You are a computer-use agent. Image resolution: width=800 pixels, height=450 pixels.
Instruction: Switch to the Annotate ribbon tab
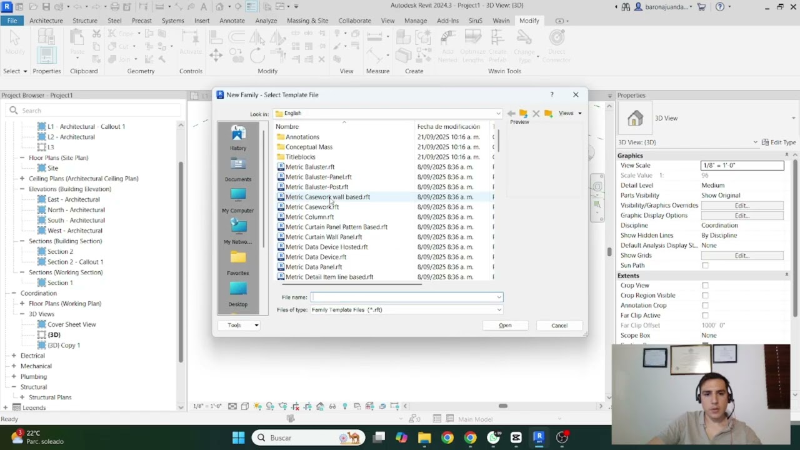coord(232,21)
